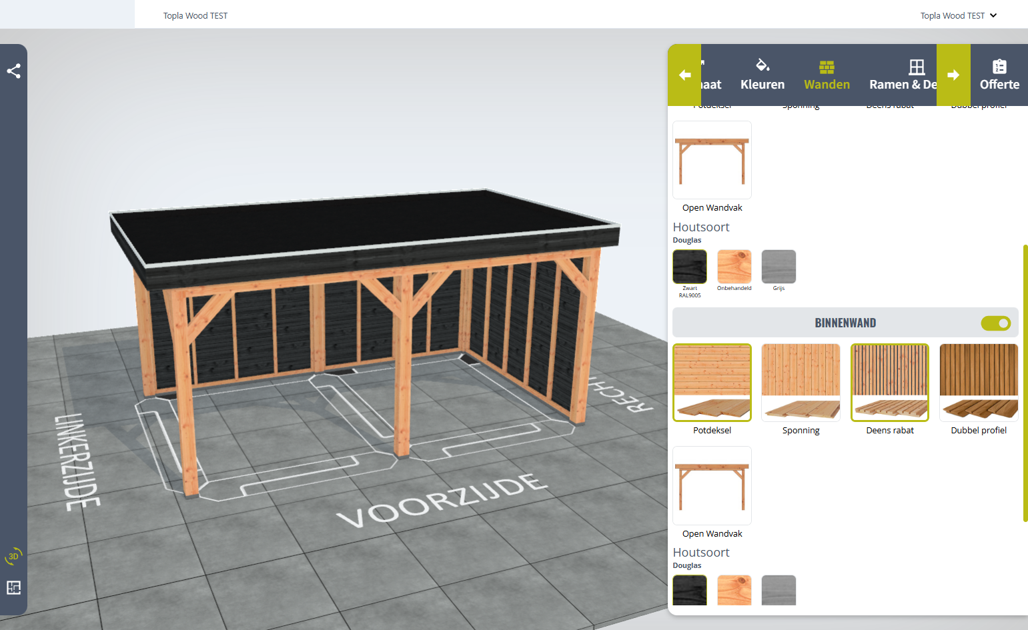Click the share icon in the sidebar
1028x630 pixels.
13,71
